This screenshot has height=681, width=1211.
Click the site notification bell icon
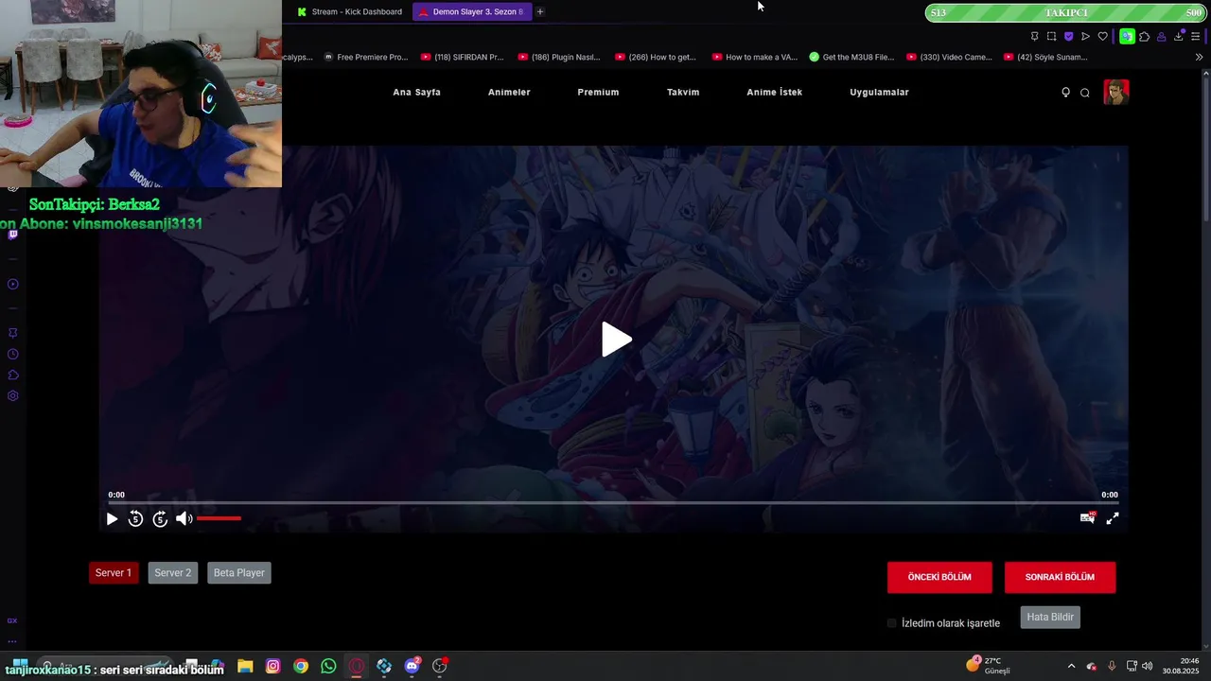1065,92
